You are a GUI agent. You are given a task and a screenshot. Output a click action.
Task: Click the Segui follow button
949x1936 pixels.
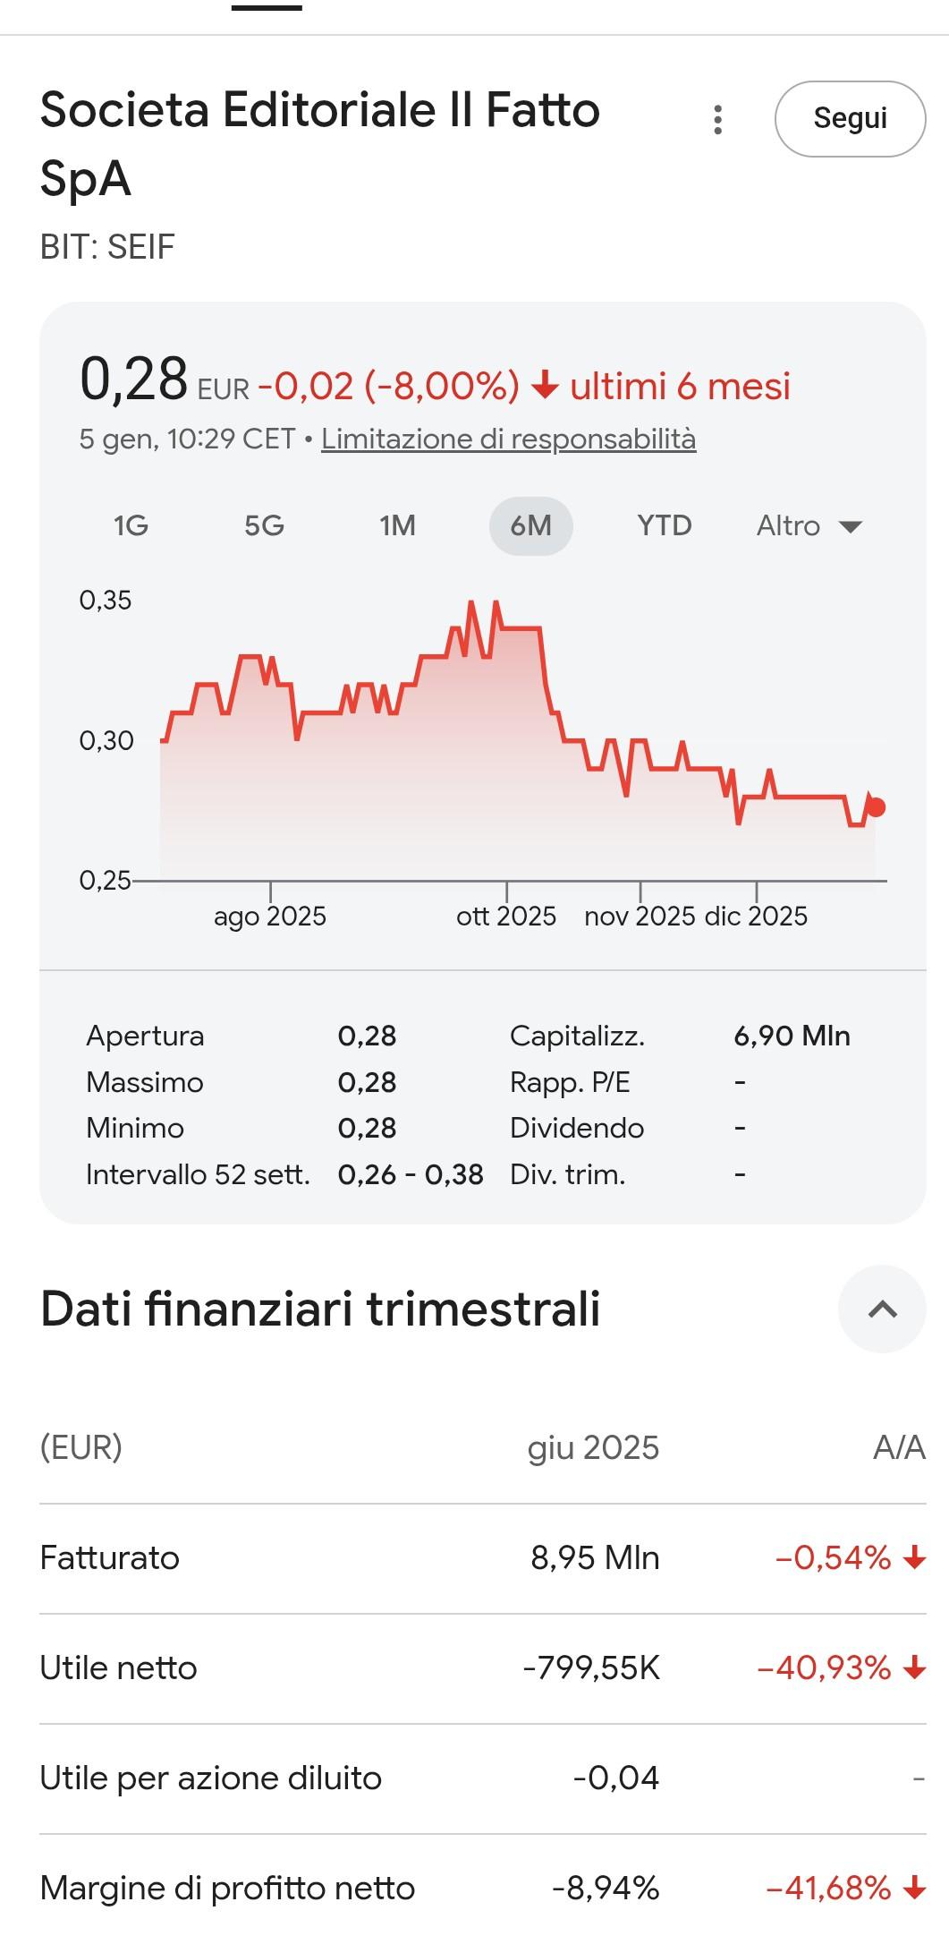pyautogui.click(x=850, y=119)
